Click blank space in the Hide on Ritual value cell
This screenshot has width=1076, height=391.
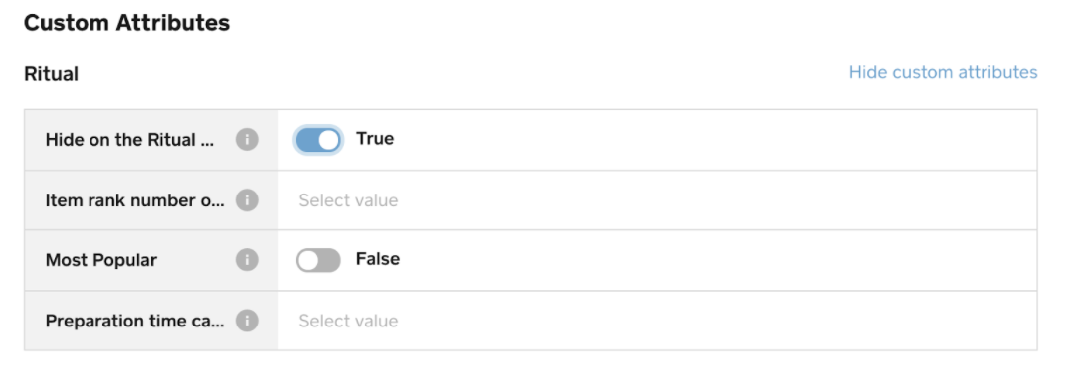tap(714, 140)
